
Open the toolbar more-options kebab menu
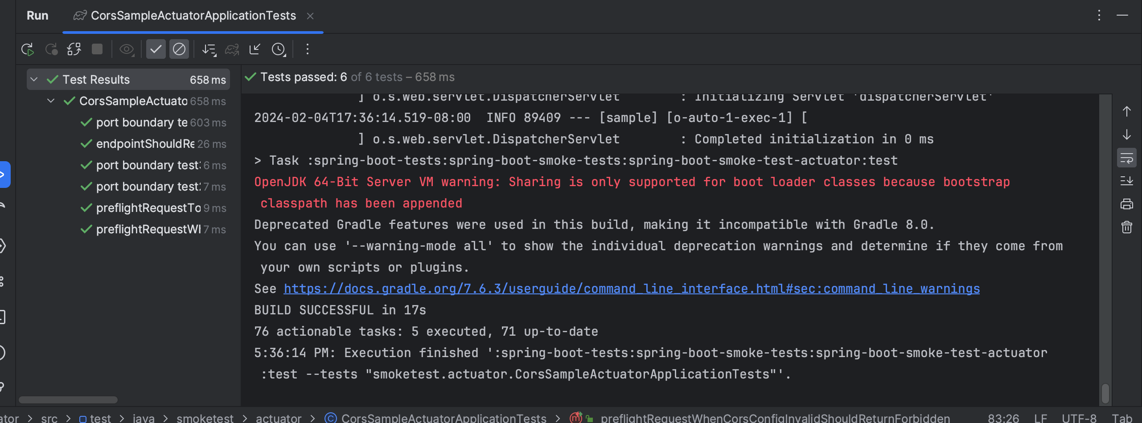tap(307, 49)
